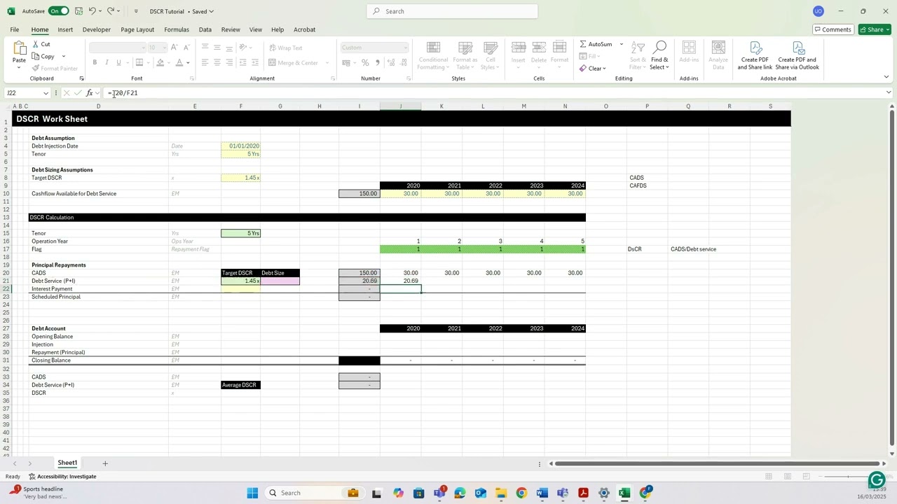Click the Windows Start button
Viewport: 897px width, 504px height.
pyautogui.click(x=252, y=493)
